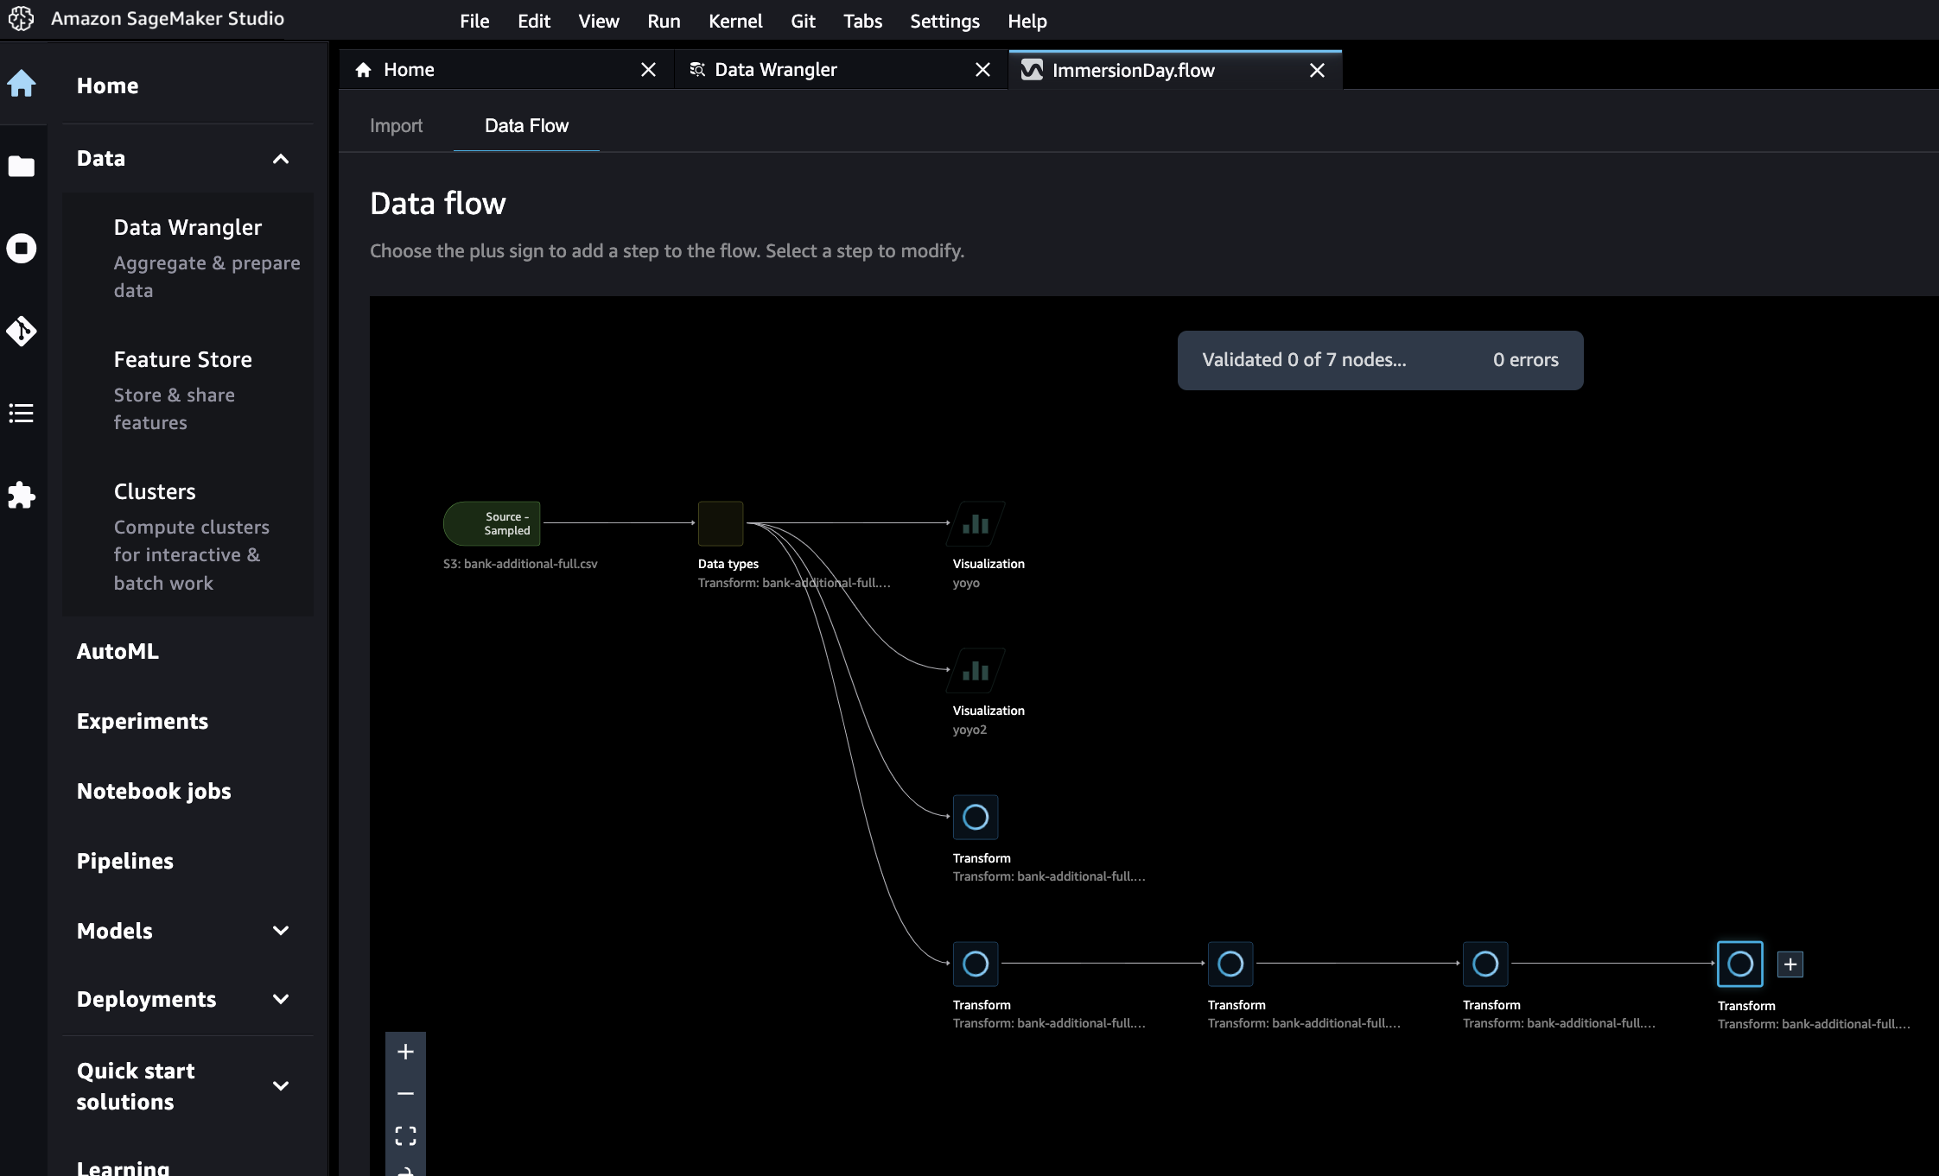The height and width of the screenshot is (1176, 1939).
Task: Fit the data flow to view
Action: [x=405, y=1135]
